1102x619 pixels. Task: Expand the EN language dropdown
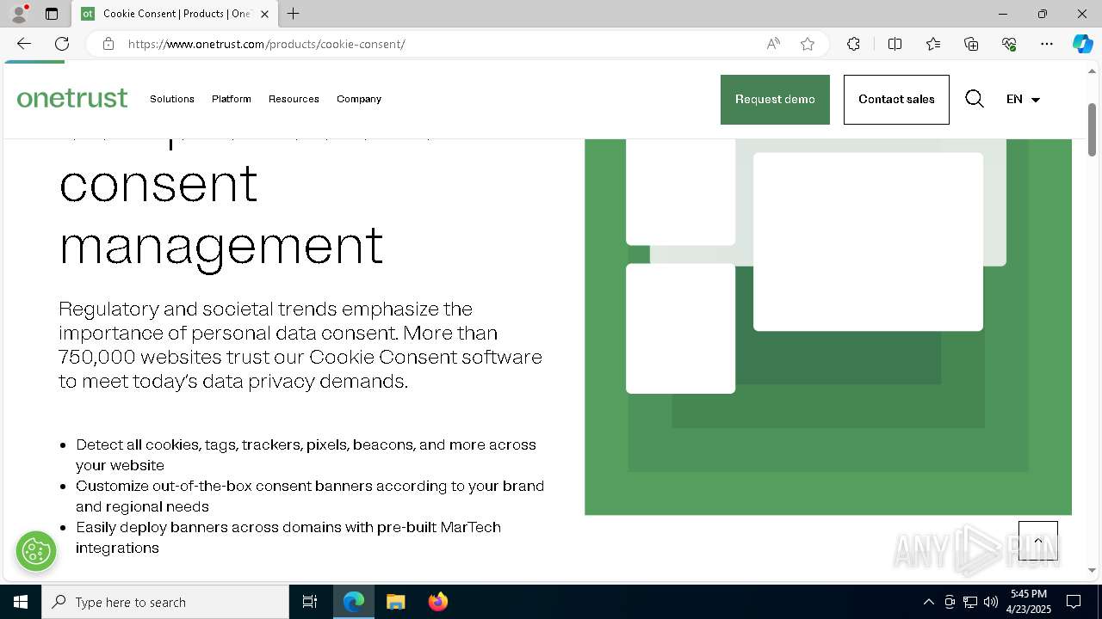(x=1023, y=99)
